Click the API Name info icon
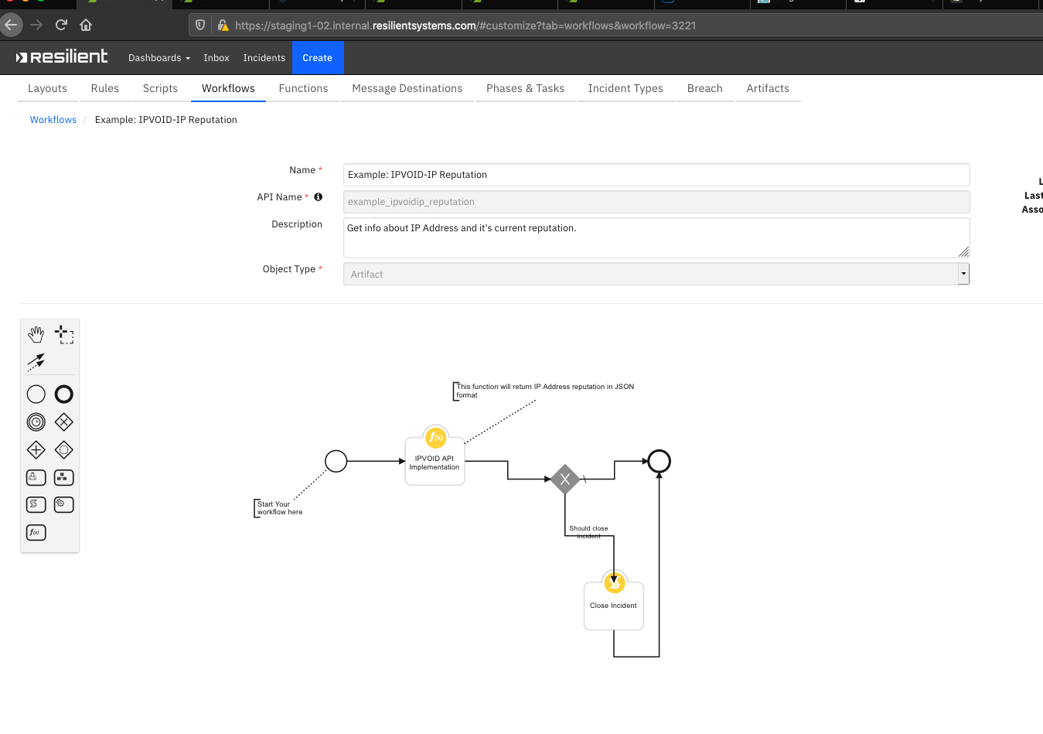This screenshot has height=734, width=1043. [x=318, y=197]
